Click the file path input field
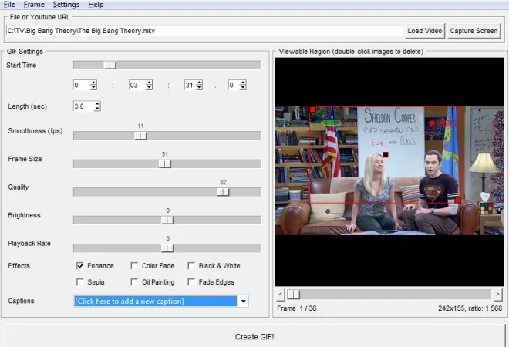509x347 pixels. (x=204, y=31)
